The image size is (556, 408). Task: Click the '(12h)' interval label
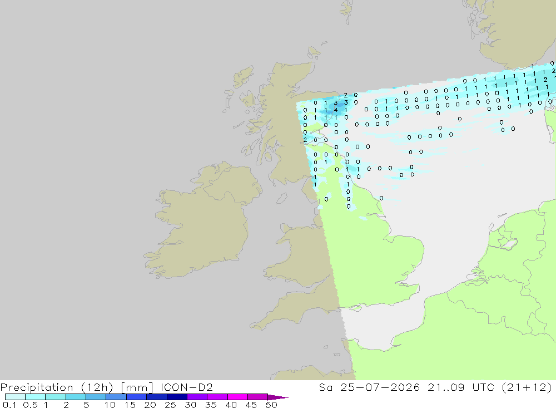[x=97, y=387]
